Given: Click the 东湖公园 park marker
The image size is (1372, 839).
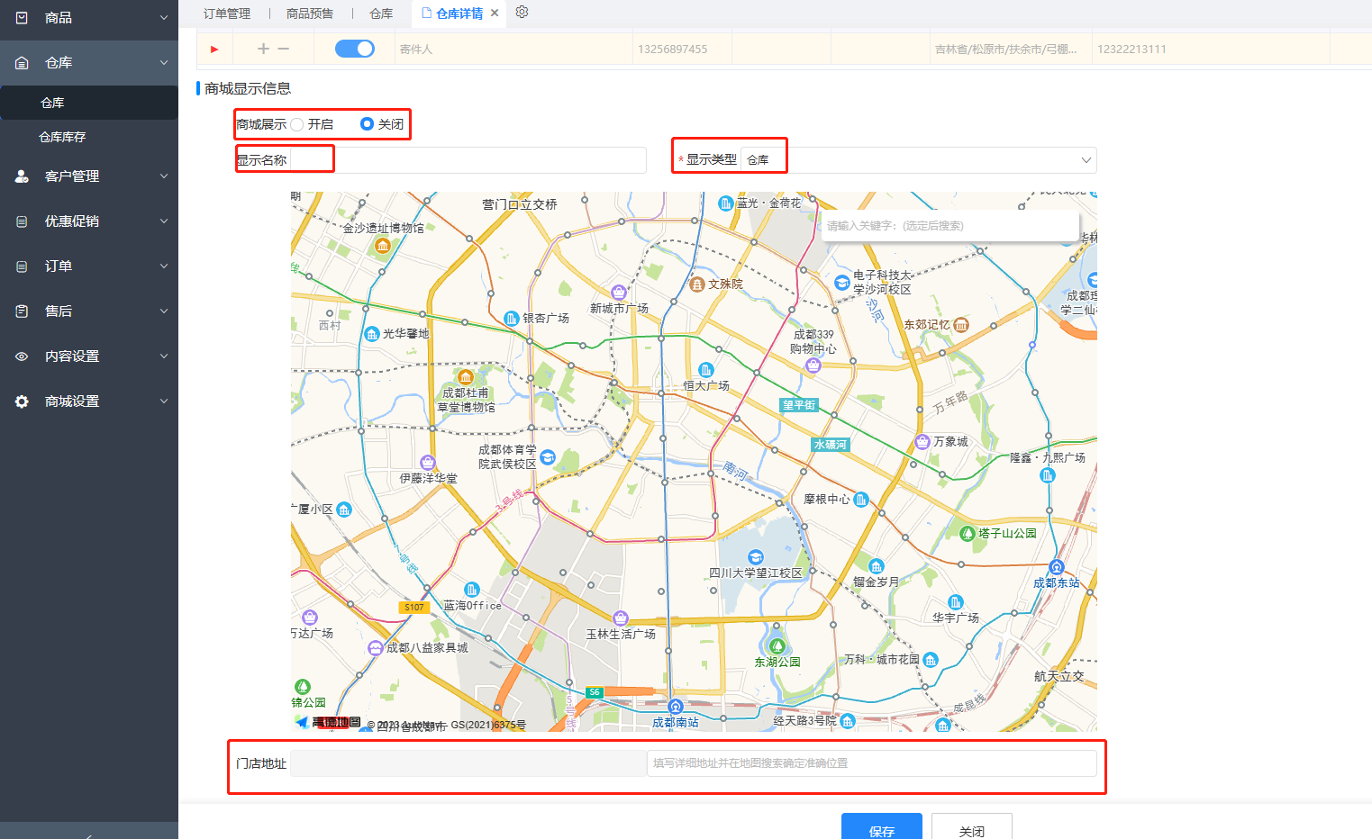Looking at the screenshot, I should point(777,645).
